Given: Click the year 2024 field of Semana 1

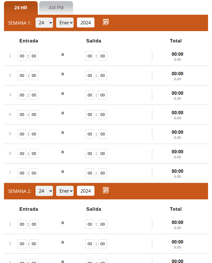Looking at the screenshot, I should 85,22.
